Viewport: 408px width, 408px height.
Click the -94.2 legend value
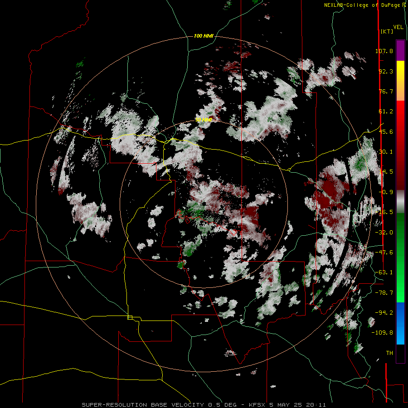[384, 312]
